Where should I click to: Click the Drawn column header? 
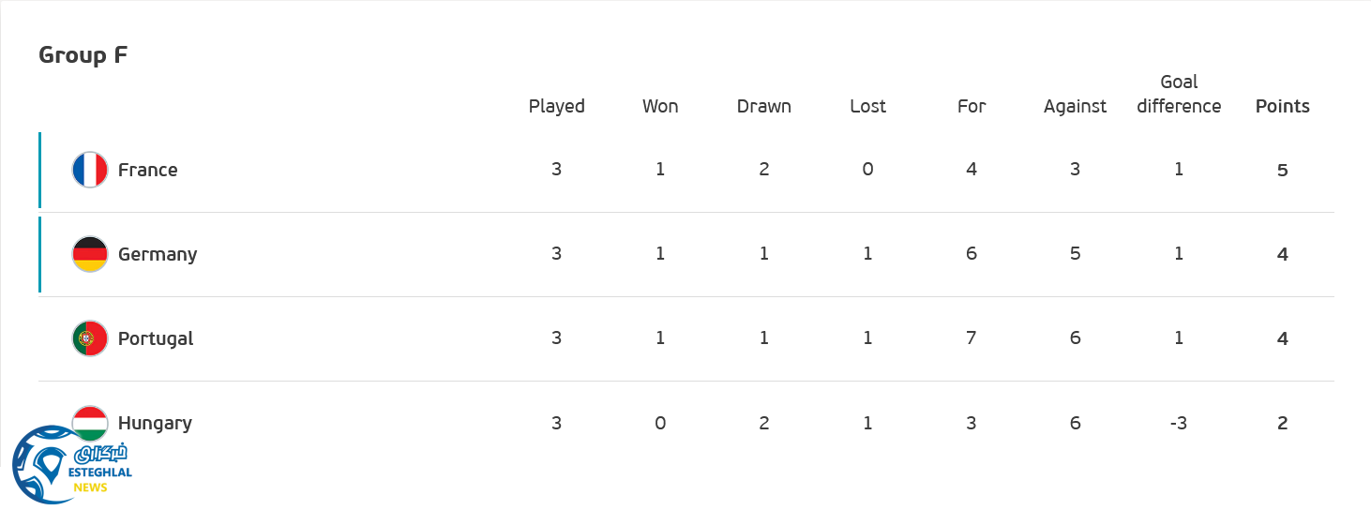click(763, 106)
